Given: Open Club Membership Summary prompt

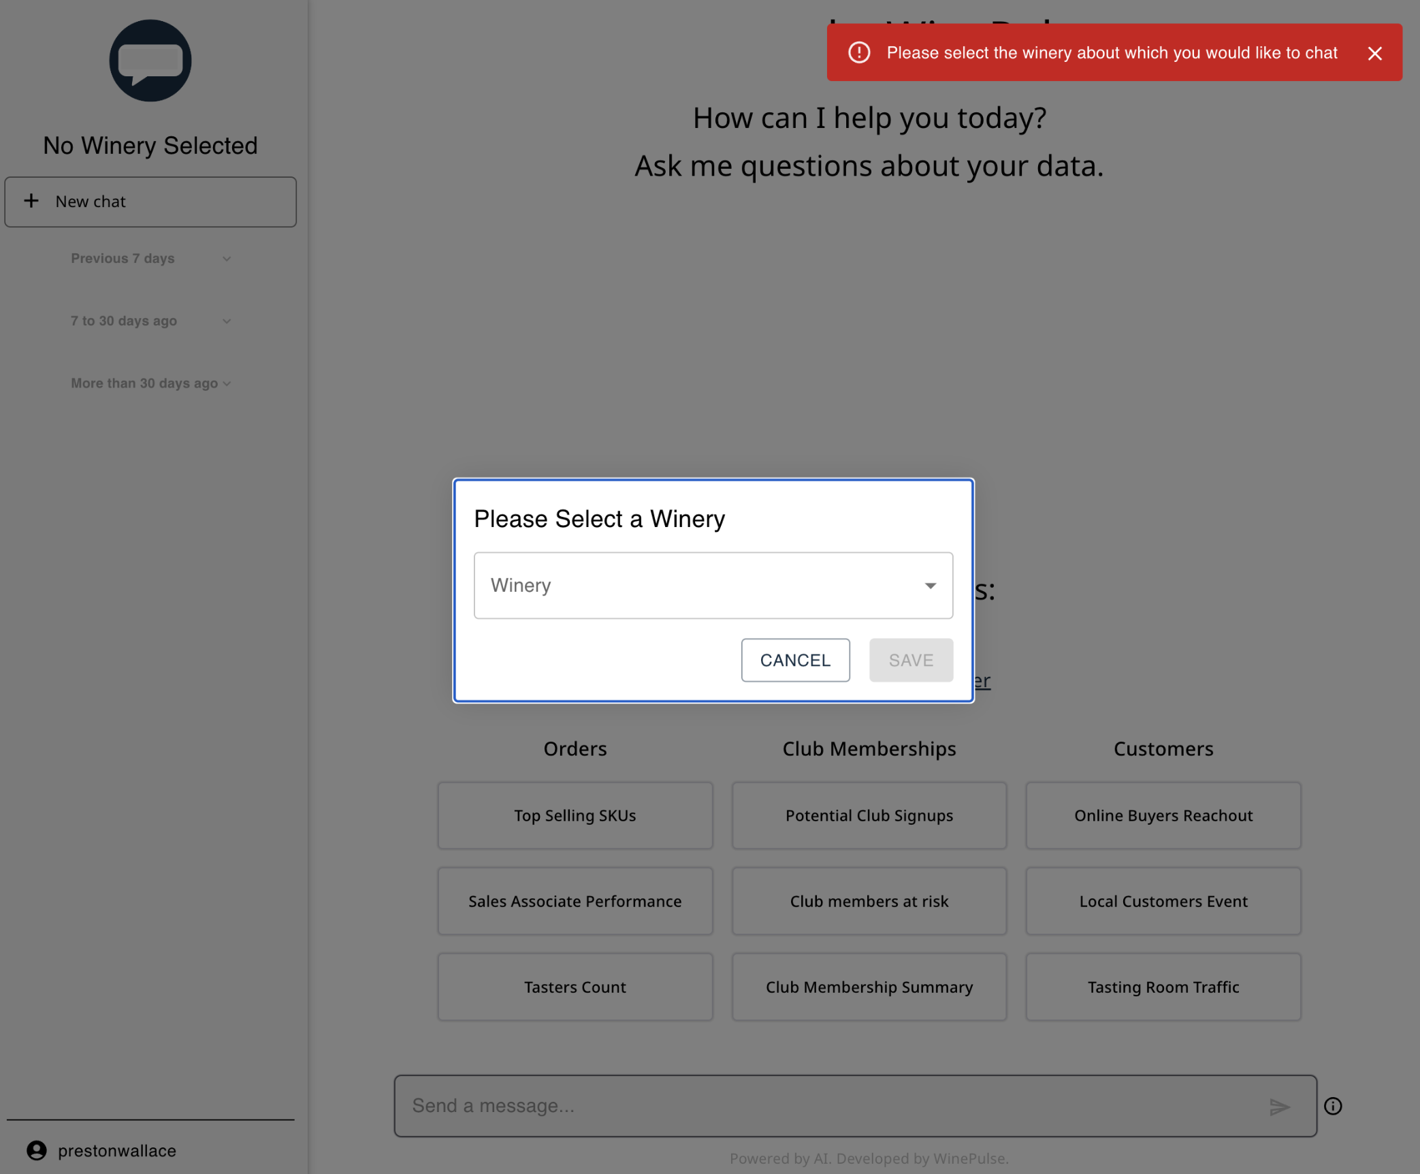Looking at the screenshot, I should tap(869, 987).
